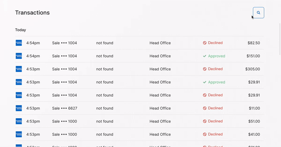
Task: Click the Today date group header
Action: (20, 30)
